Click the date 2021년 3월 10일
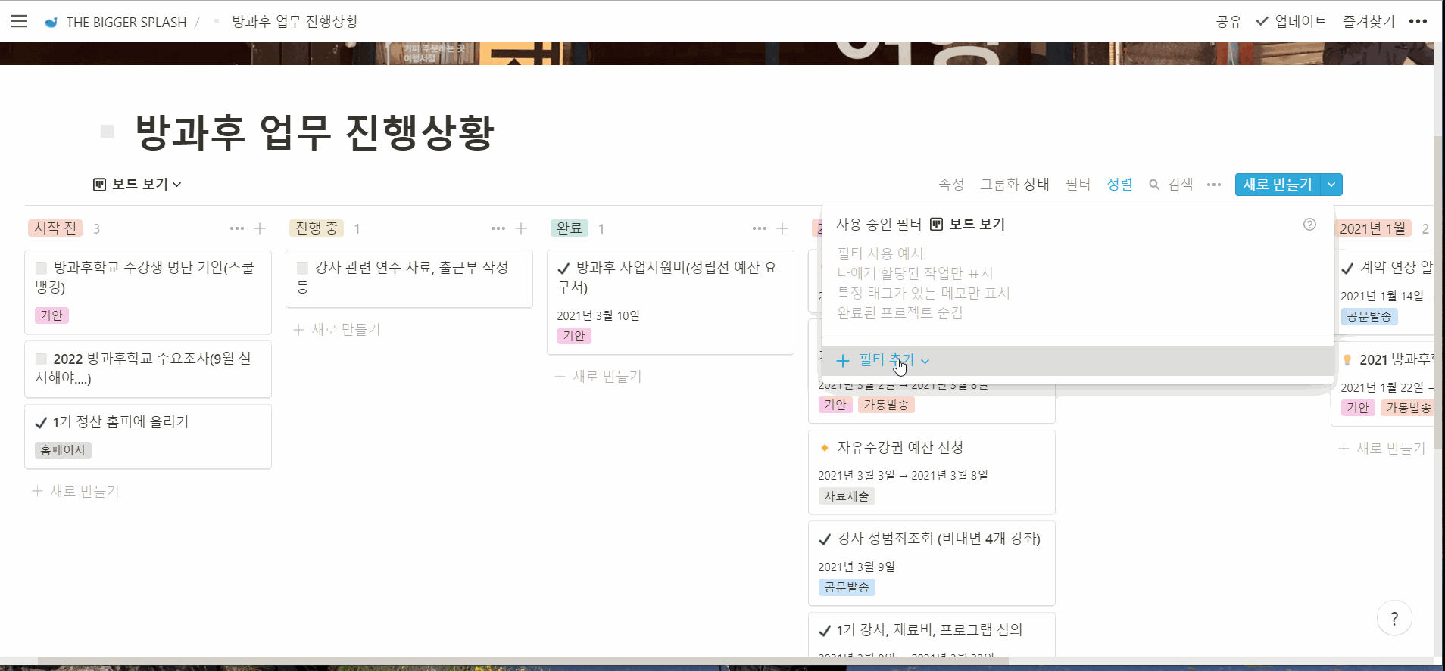 point(598,315)
